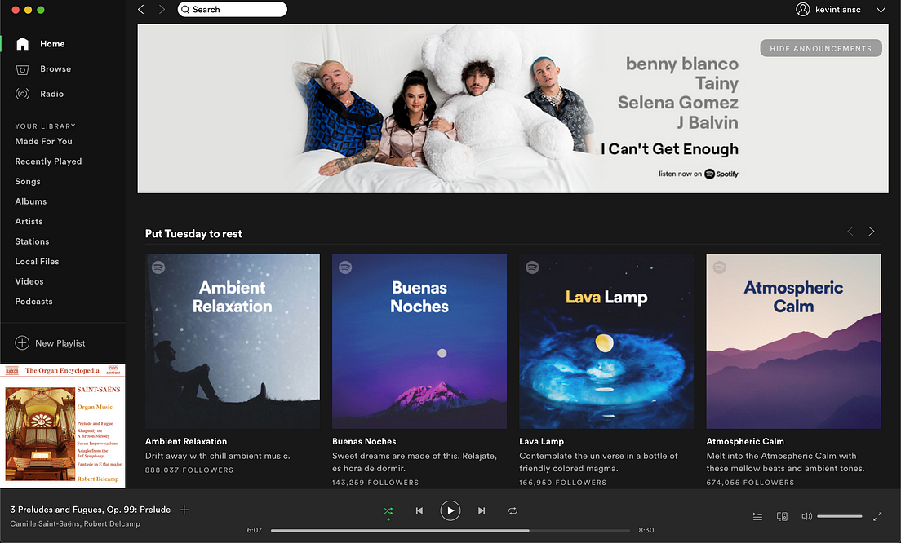Open Artists in Your Library

(29, 222)
